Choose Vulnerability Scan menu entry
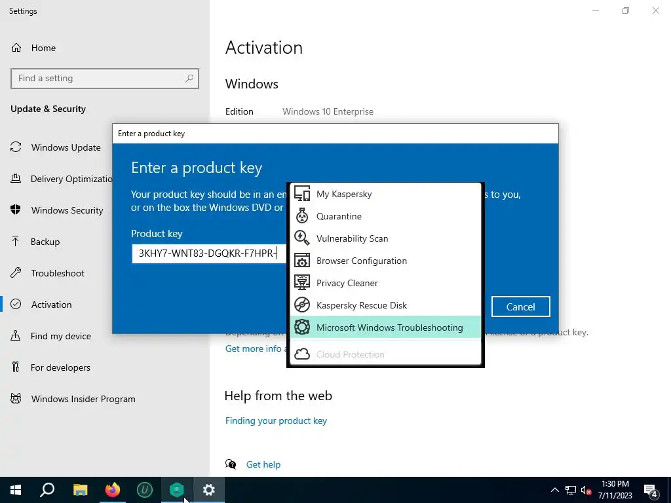The height and width of the screenshot is (503, 671). (385, 238)
